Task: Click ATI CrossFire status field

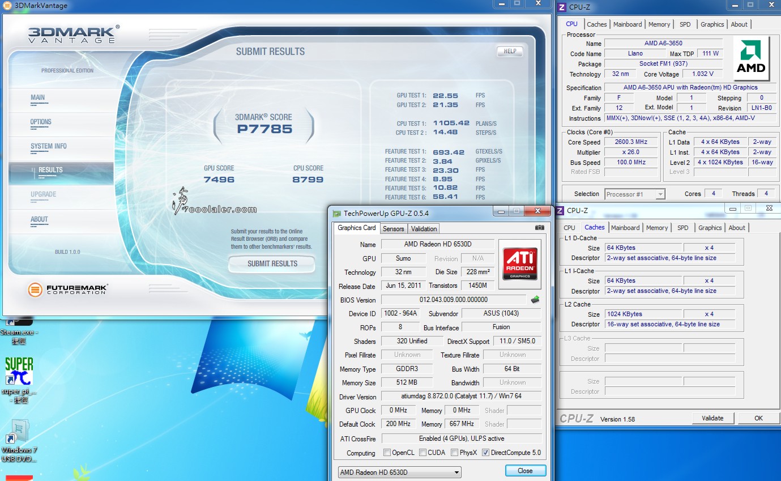Action: [x=461, y=439]
